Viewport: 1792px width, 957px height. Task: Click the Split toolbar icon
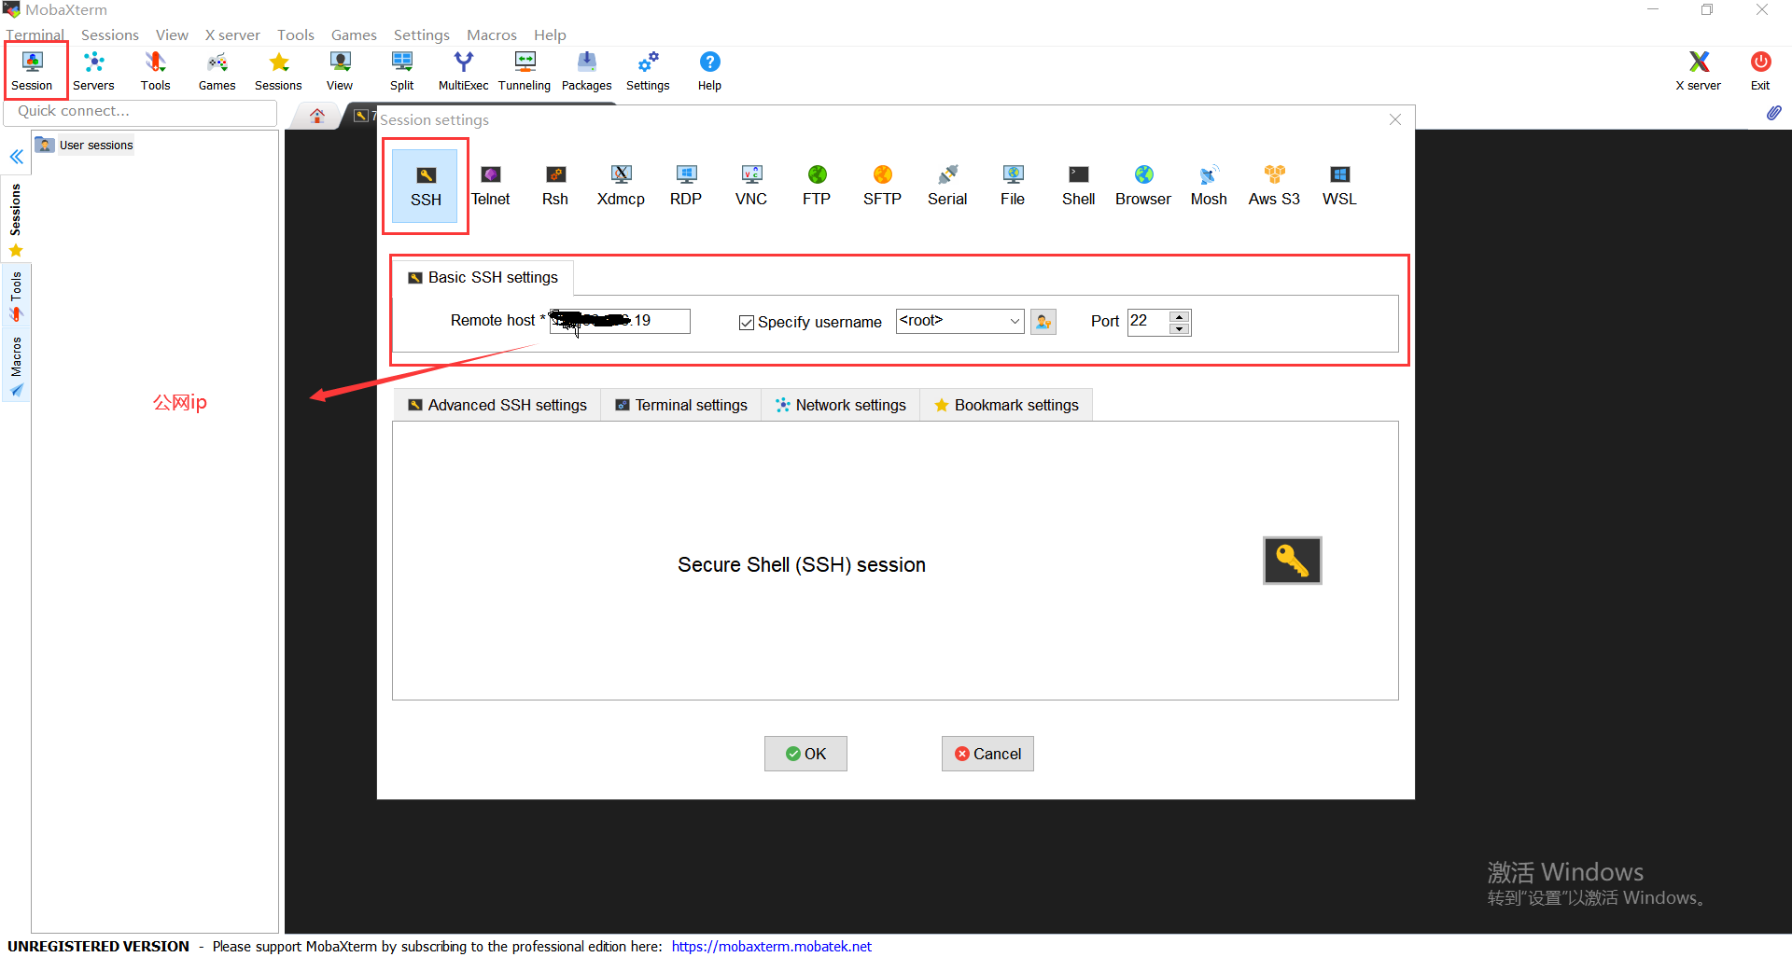pyautogui.click(x=401, y=70)
